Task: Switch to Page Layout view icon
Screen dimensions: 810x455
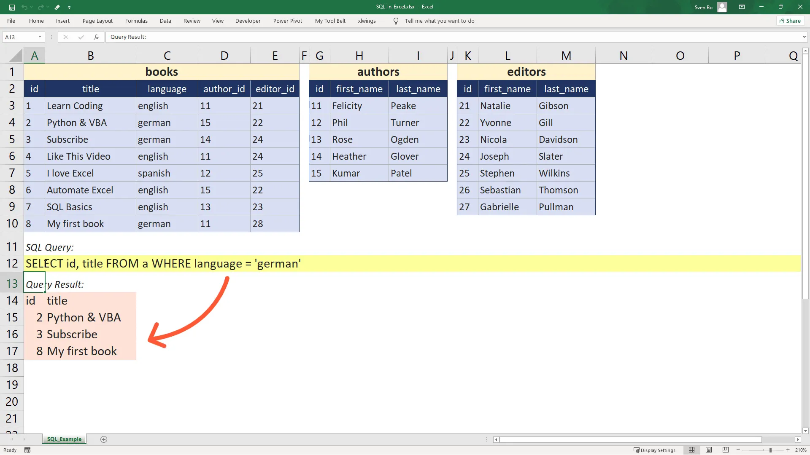Action: click(x=709, y=450)
